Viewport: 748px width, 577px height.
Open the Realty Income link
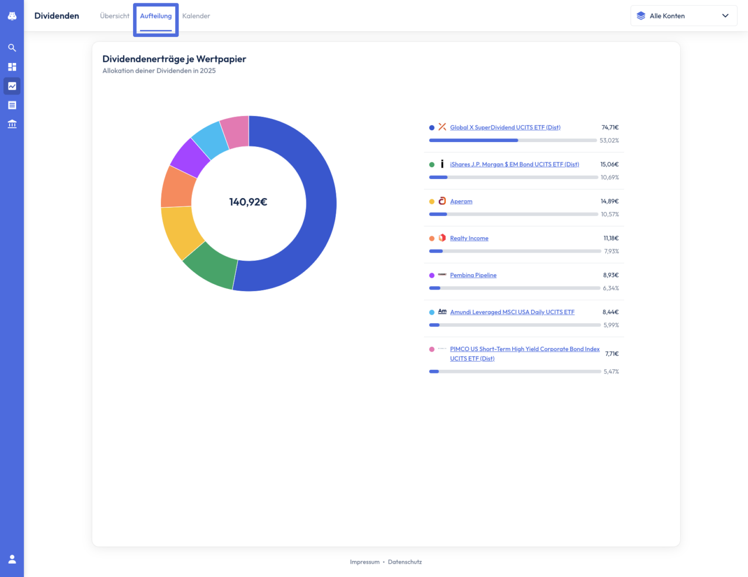pos(469,238)
